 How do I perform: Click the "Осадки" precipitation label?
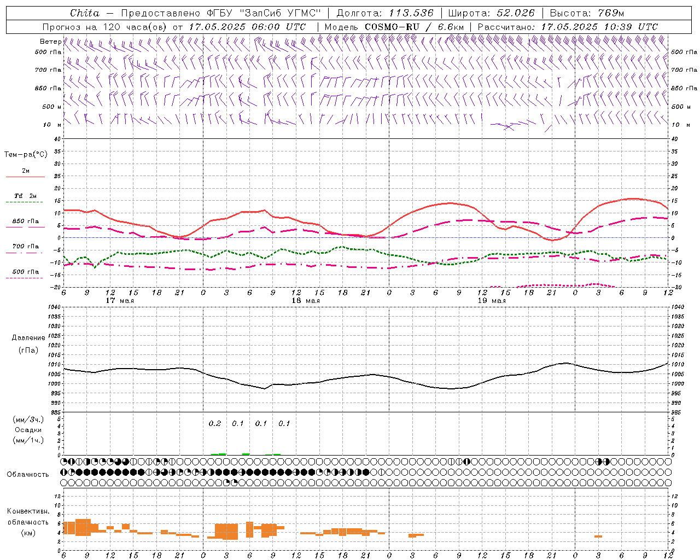[x=28, y=430]
